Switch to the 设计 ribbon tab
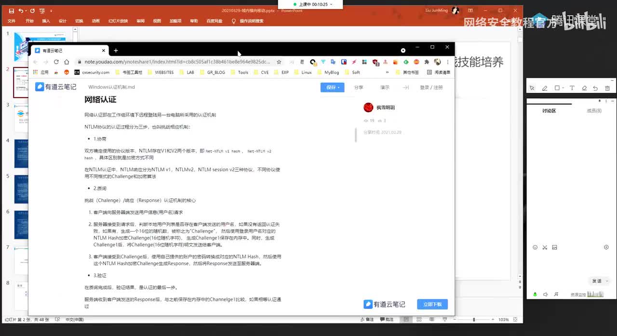The width and height of the screenshot is (617, 336). [63, 21]
